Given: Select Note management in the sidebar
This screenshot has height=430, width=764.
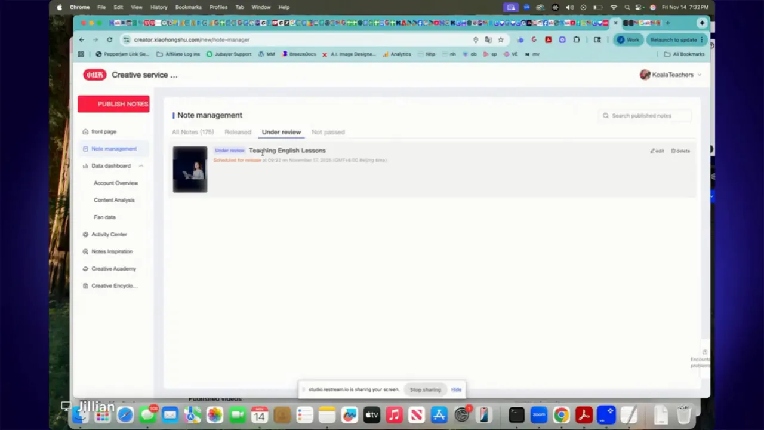Looking at the screenshot, I should 114,149.
